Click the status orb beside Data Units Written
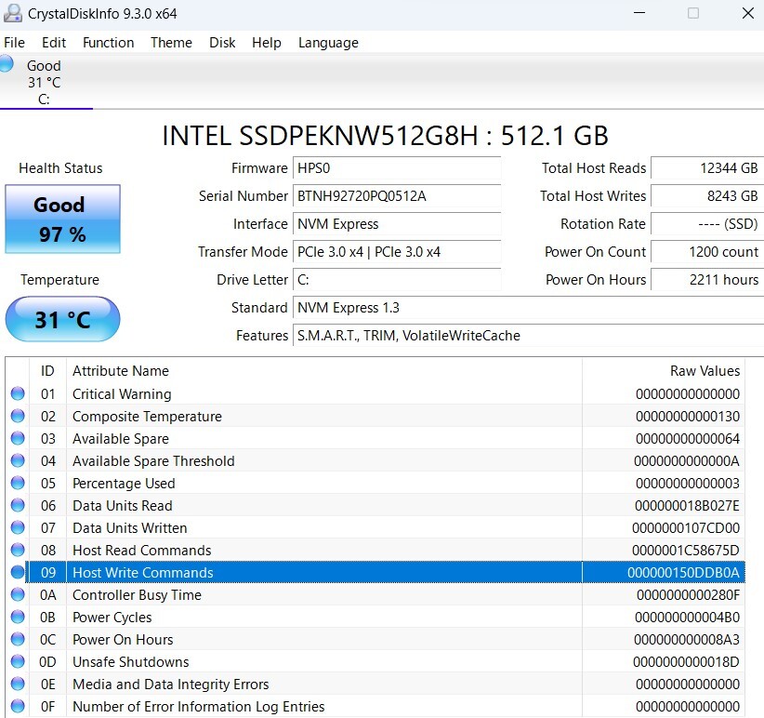This screenshot has width=764, height=718. point(18,528)
